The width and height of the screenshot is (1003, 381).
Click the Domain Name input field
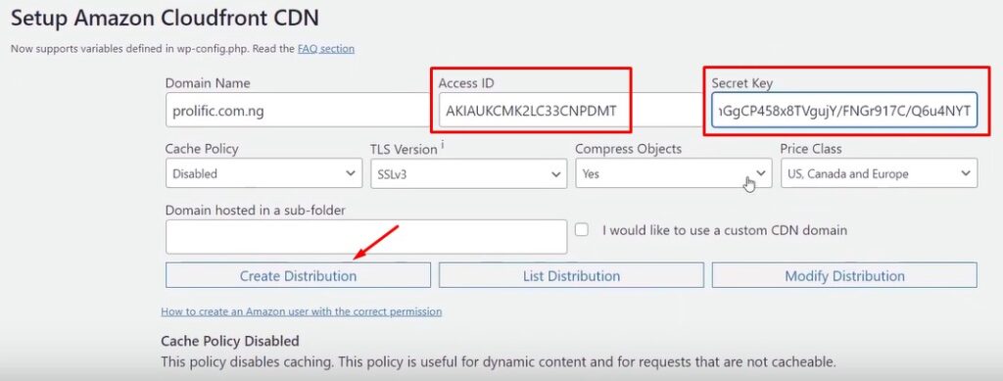pyautogui.click(x=298, y=111)
